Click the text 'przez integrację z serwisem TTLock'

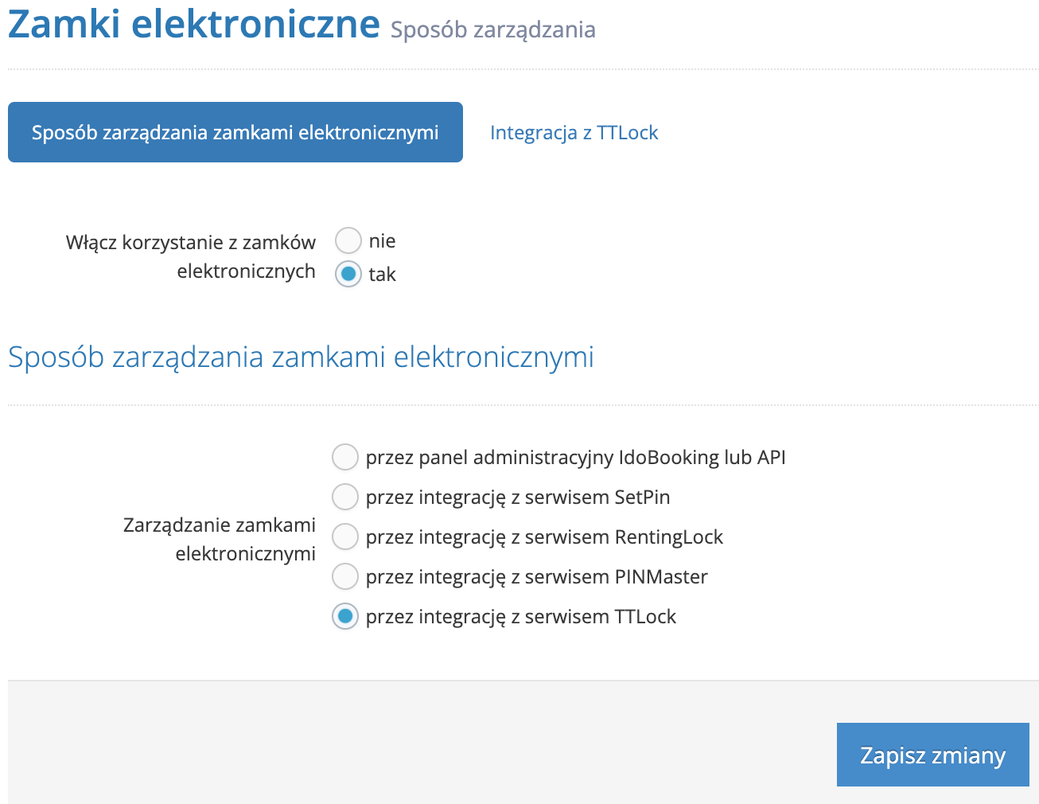pos(521,616)
